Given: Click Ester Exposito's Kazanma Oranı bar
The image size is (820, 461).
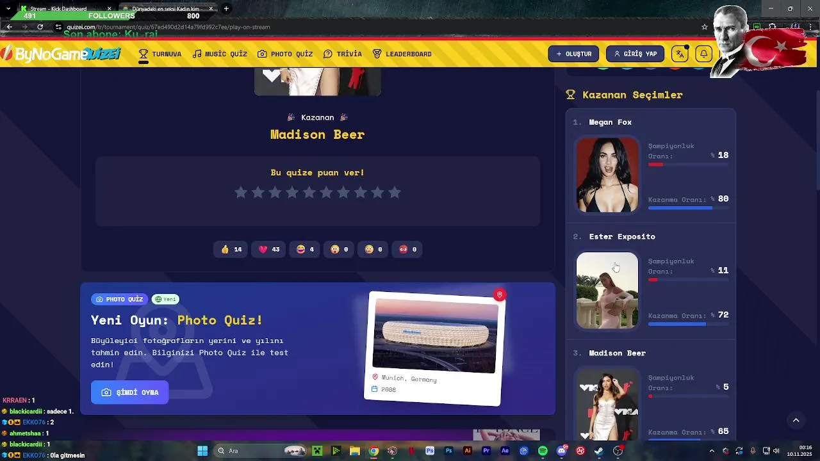Looking at the screenshot, I should click(x=688, y=324).
